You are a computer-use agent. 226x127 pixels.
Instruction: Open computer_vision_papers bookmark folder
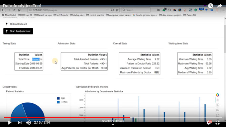[118, 15]
